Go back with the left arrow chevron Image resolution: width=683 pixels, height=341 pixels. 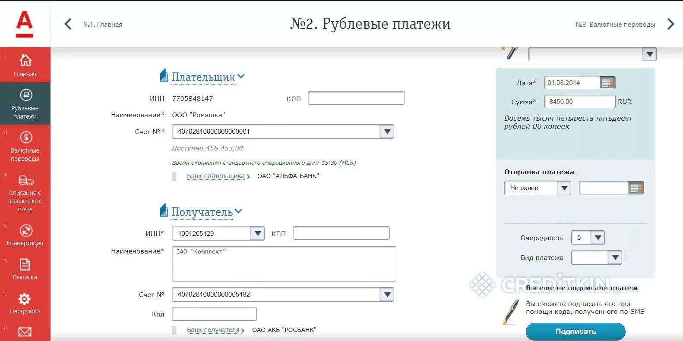coord(68,24)
